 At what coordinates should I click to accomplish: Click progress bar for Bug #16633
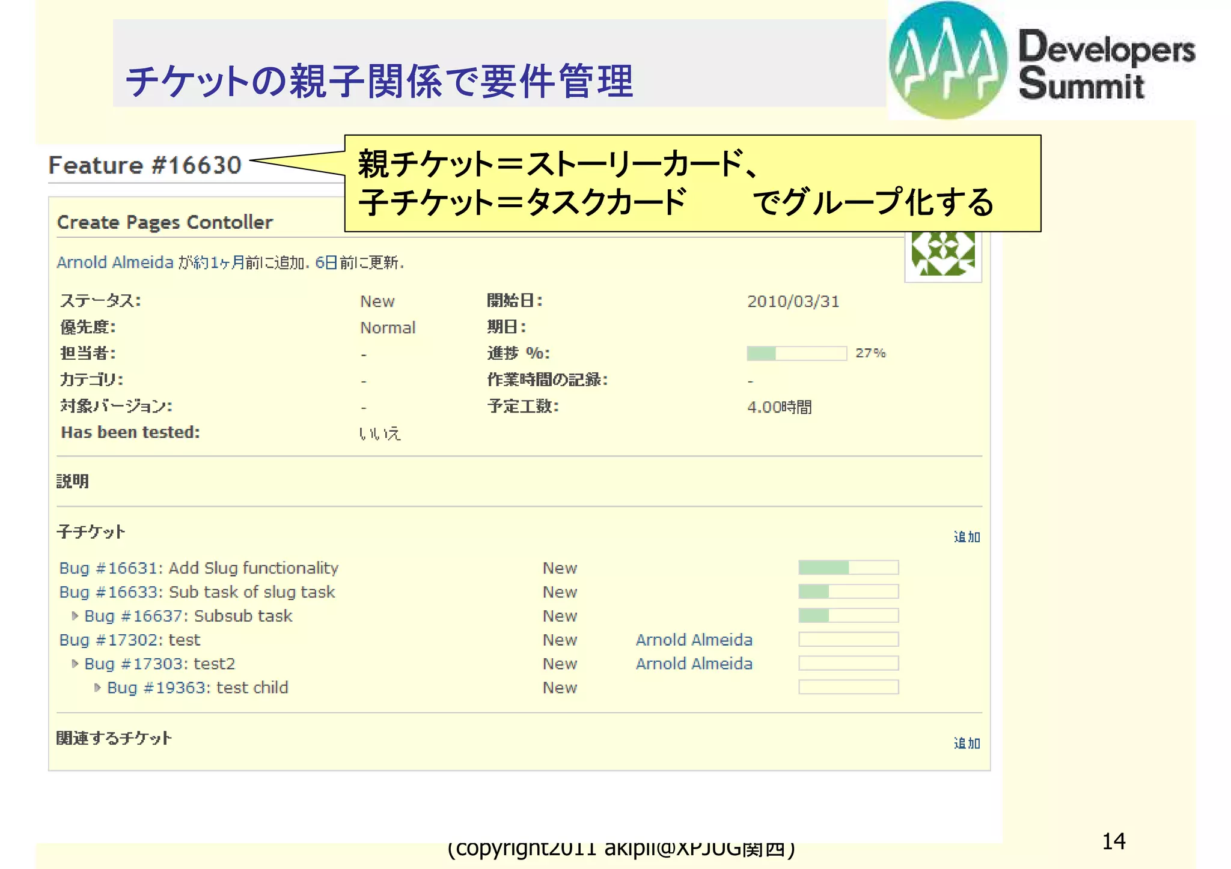[849, 592]
